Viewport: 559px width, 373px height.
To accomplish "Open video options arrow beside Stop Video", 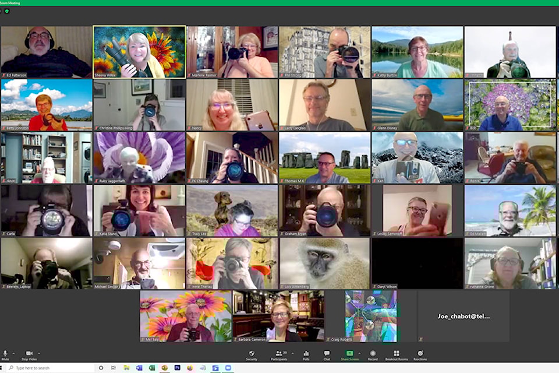I will 39,353.
